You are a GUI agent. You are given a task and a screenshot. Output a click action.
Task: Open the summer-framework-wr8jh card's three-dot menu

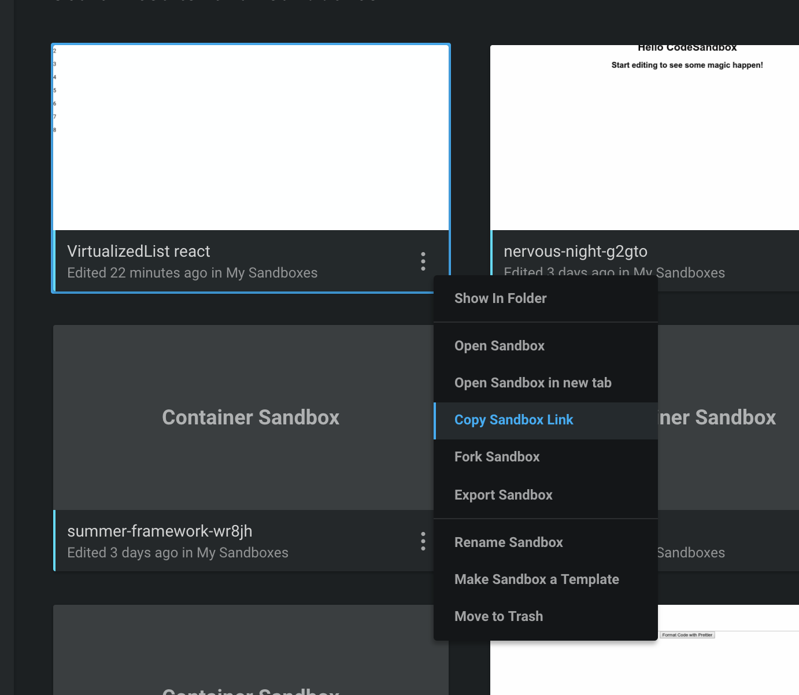[423, 541]
